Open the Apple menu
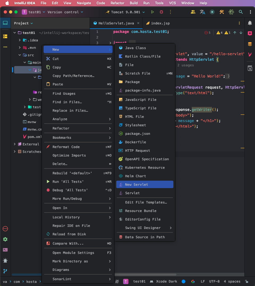Viewport: 255px width, 286px height. [x=7, y=3]
